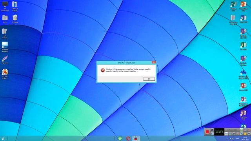Open recorder settings gear icon

(249, 134)
